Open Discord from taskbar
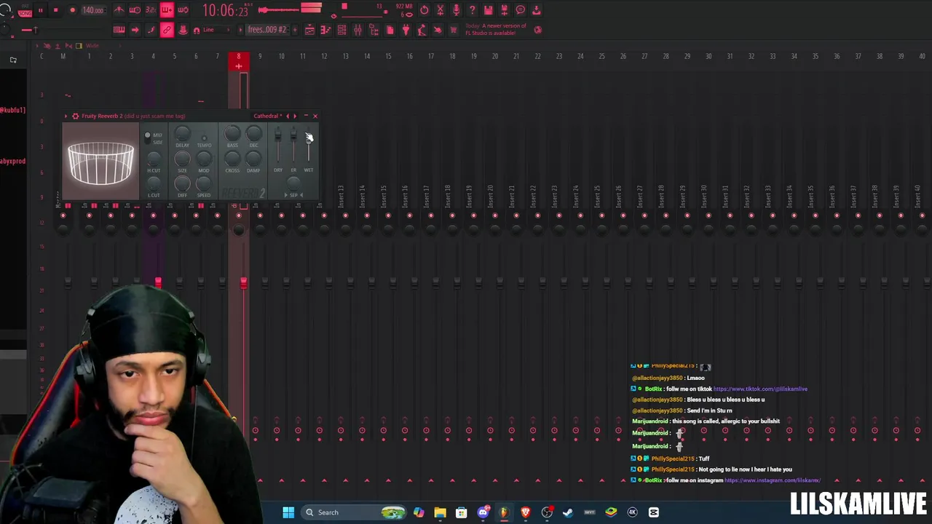 tap(483, 512)
